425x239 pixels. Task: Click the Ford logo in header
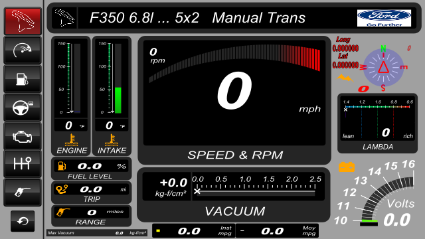point(384,18)
